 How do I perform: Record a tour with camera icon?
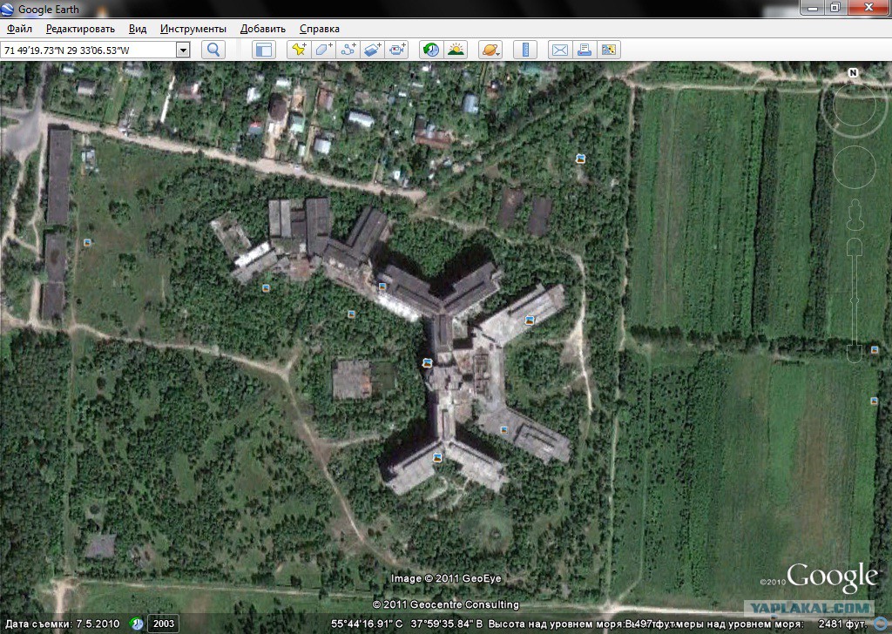pos(397,50)
